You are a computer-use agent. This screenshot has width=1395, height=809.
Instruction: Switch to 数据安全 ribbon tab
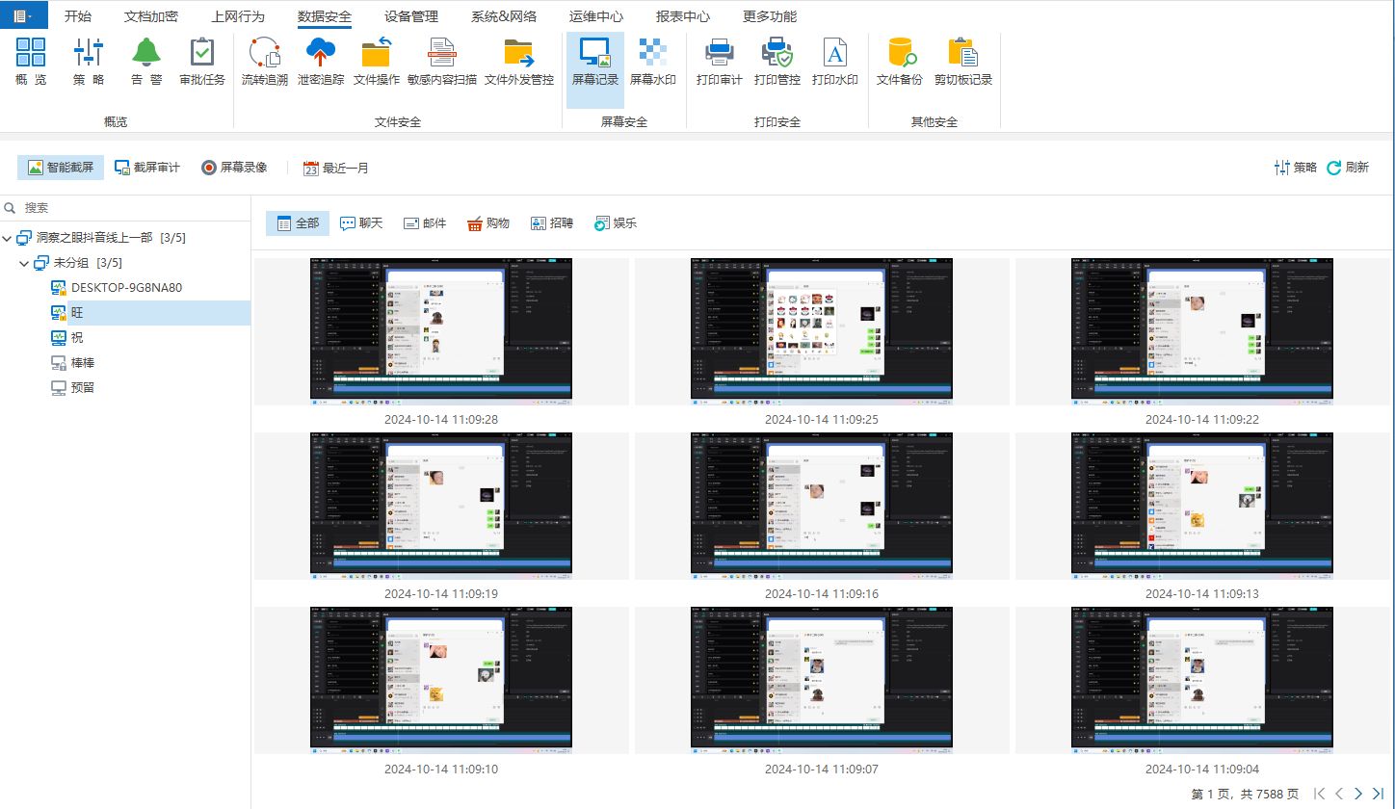tap(325, 16)
